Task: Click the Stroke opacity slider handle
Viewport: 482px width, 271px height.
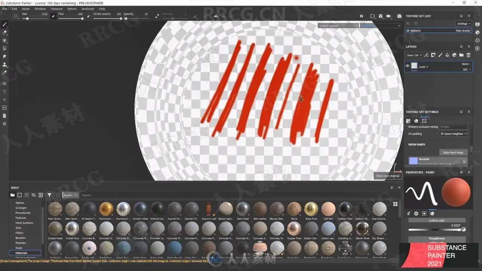Action: (120, 18)
